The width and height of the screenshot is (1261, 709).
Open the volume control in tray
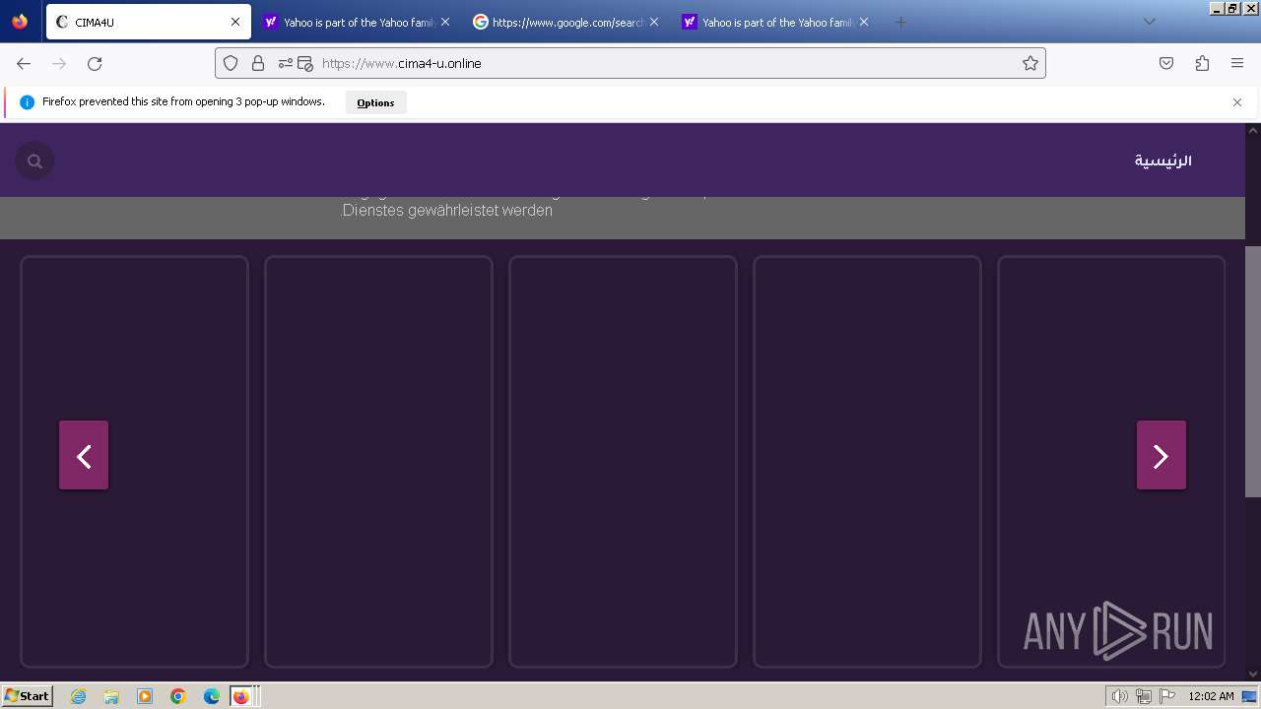[1120, 696]
